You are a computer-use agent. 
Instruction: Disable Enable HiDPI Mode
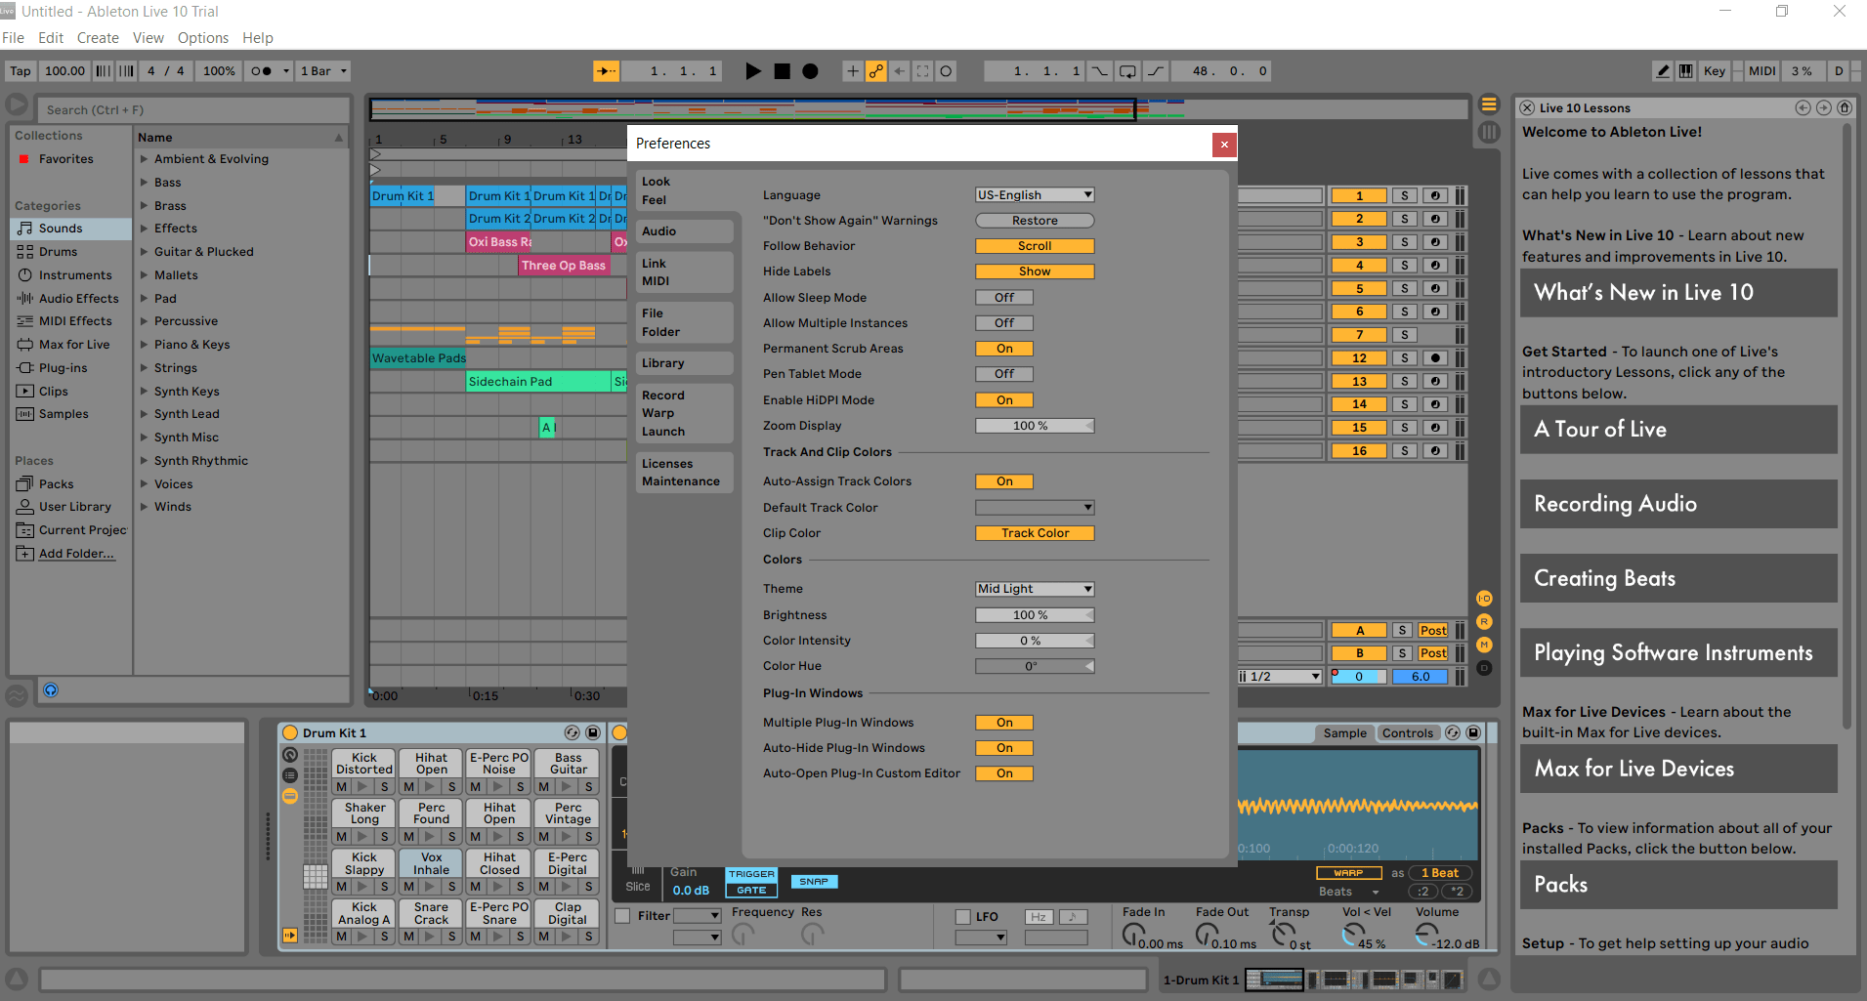pos(1003,399)
